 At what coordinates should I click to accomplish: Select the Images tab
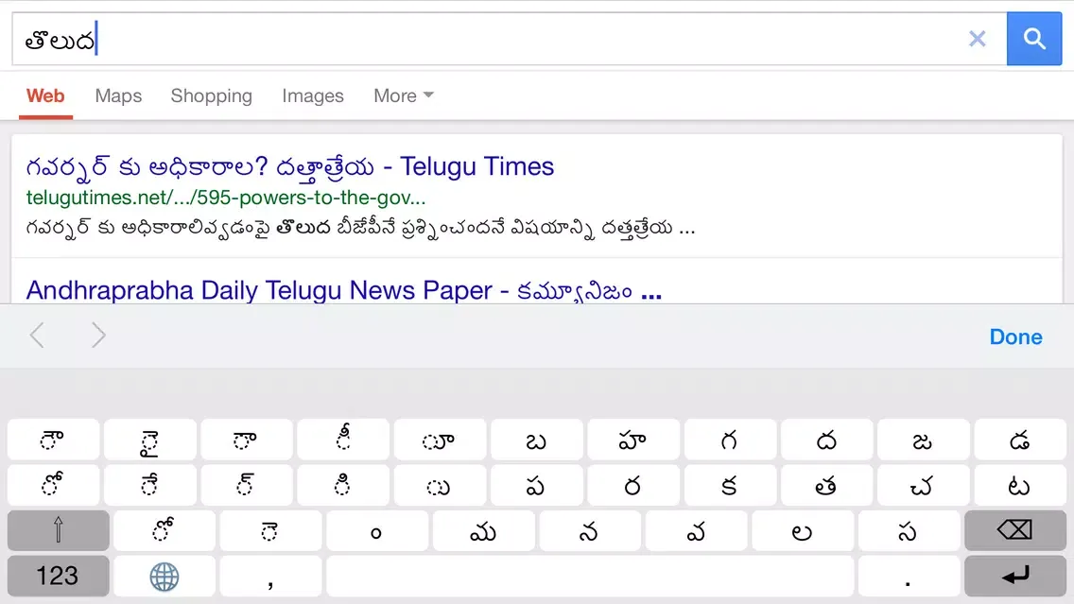tap(312, 96)
